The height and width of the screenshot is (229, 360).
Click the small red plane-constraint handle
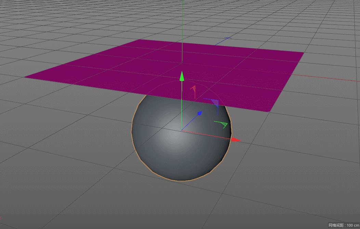[193, 92]
